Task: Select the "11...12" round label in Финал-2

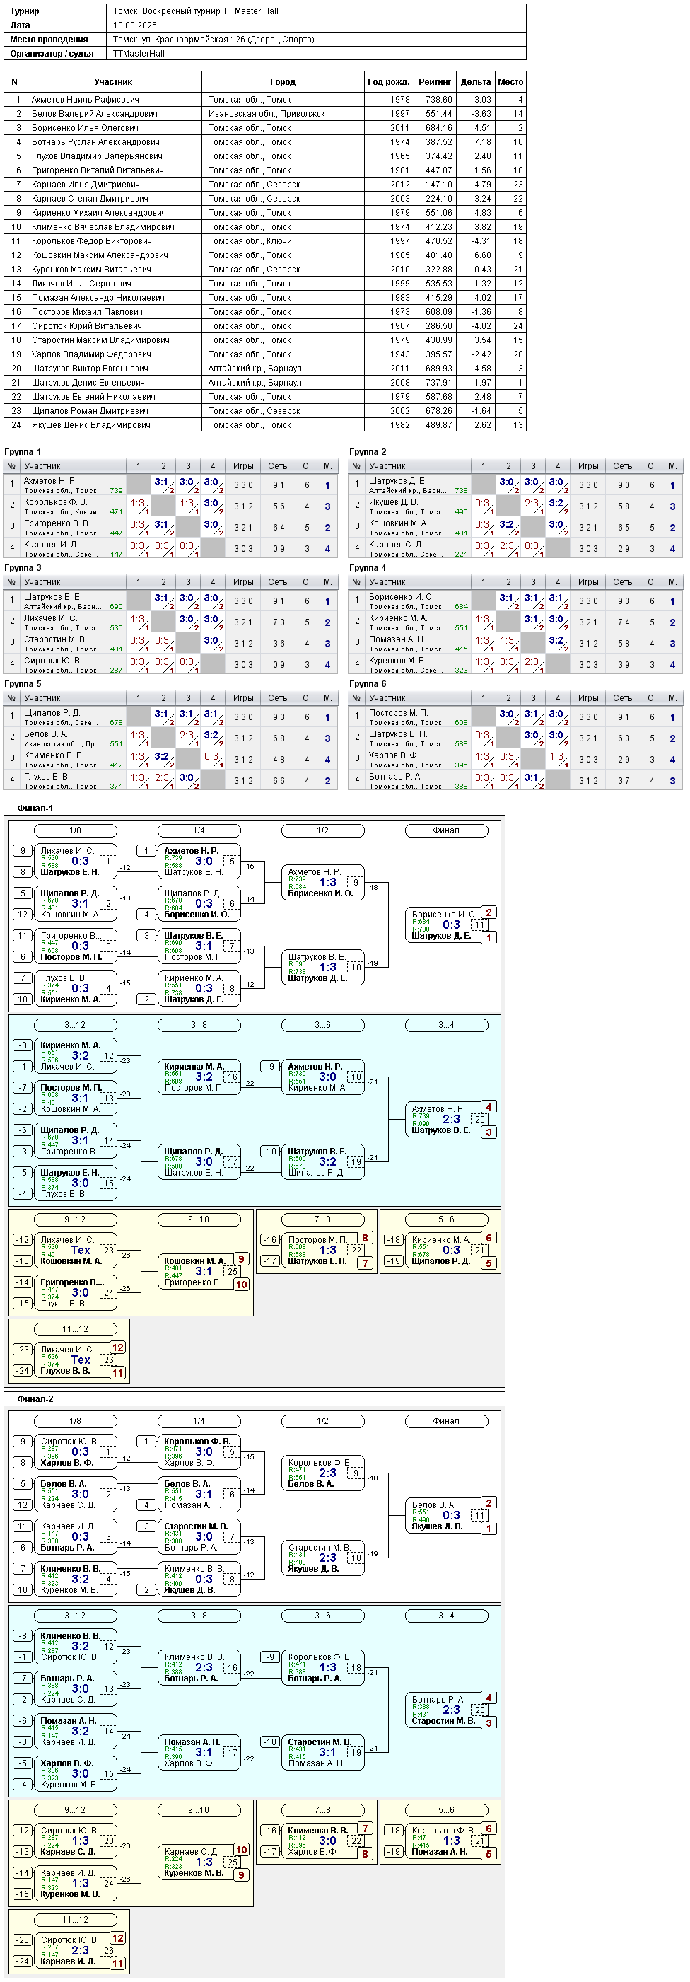Action: [x=76, y=1920]
